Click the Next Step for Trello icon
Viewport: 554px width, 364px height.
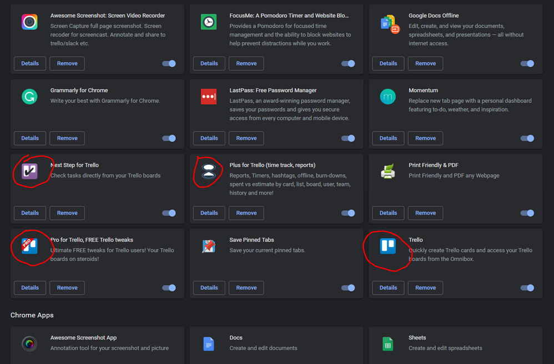point(29,171)
